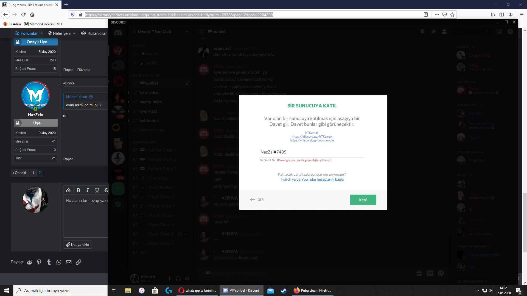Click the invite input field with NazZzi#7405

(x=312, y=152)
